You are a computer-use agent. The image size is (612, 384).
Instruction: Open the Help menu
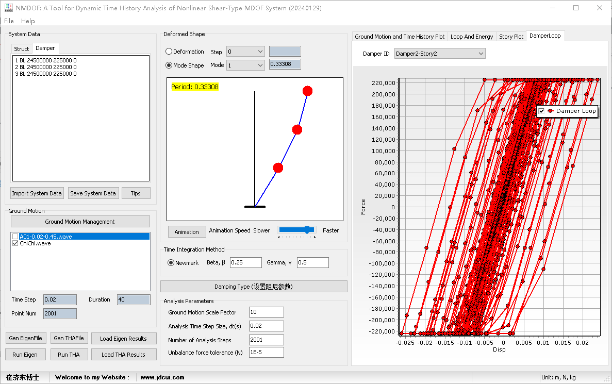[x=28, y=21]
